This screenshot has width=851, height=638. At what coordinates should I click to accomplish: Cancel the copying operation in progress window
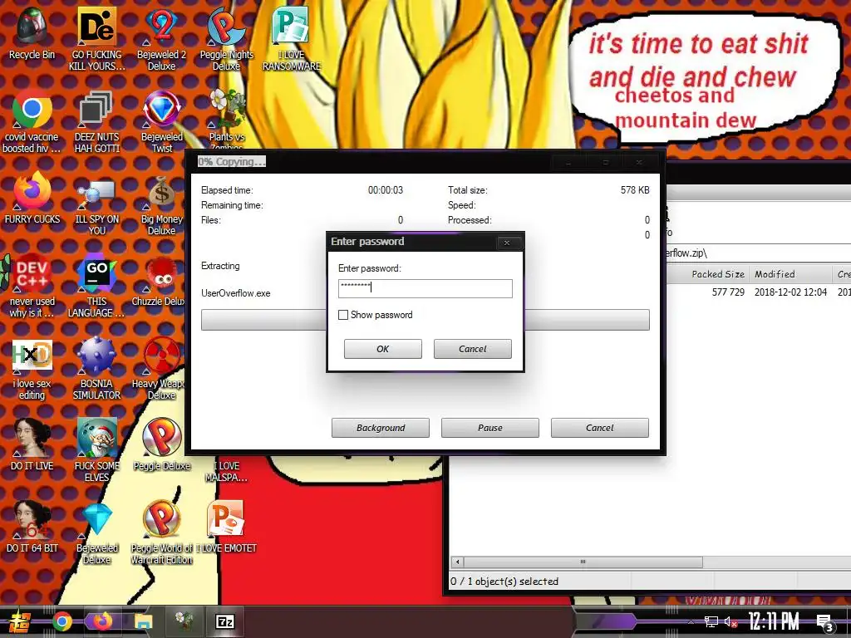click(600, 428)
